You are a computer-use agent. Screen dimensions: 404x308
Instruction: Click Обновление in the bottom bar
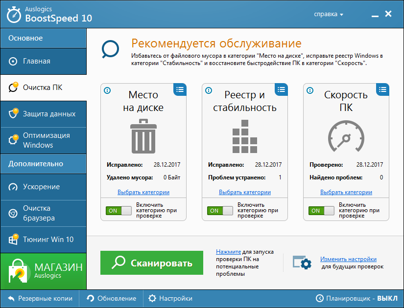pos(111,299)
